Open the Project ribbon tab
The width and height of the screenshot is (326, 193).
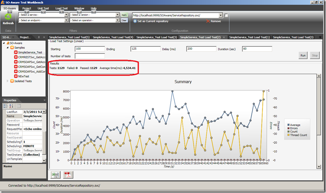pyautogui.click(x=27, y=8)
